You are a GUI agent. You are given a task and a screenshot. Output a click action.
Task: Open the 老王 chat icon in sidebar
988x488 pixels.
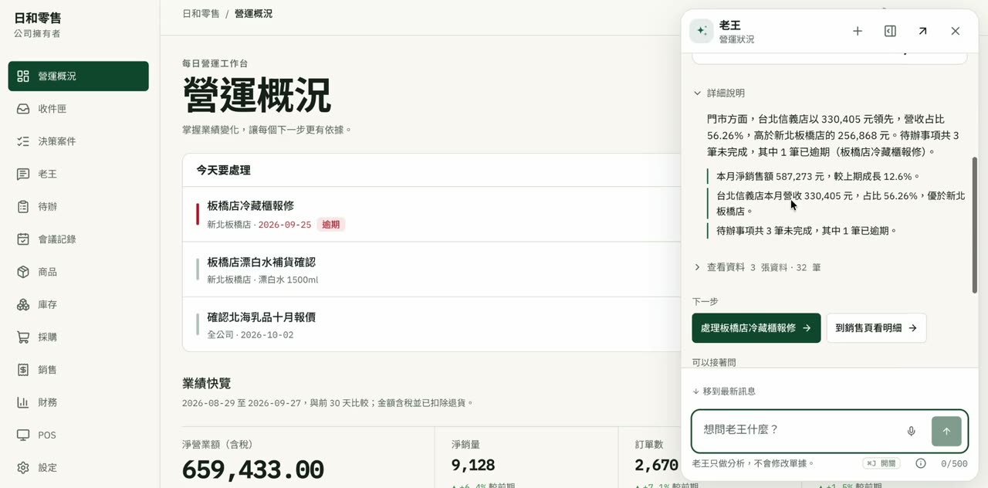coord(23,175)
